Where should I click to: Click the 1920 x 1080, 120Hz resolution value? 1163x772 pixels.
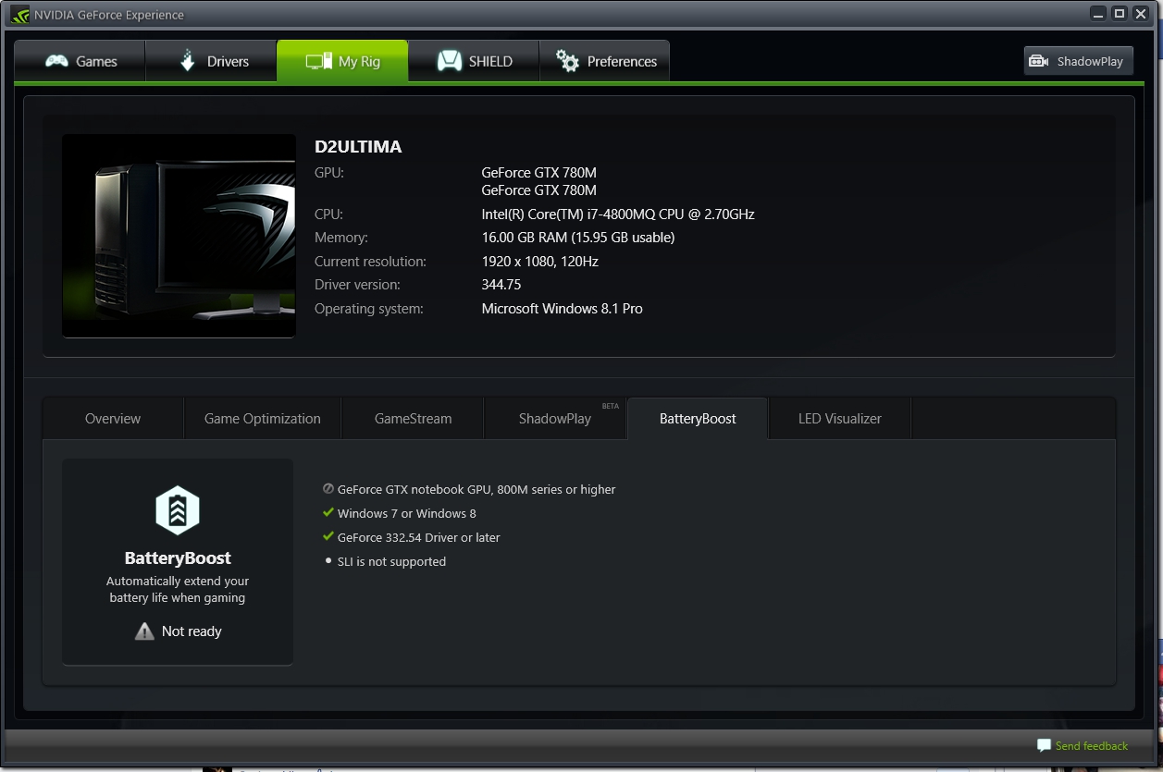coord(539,262)
